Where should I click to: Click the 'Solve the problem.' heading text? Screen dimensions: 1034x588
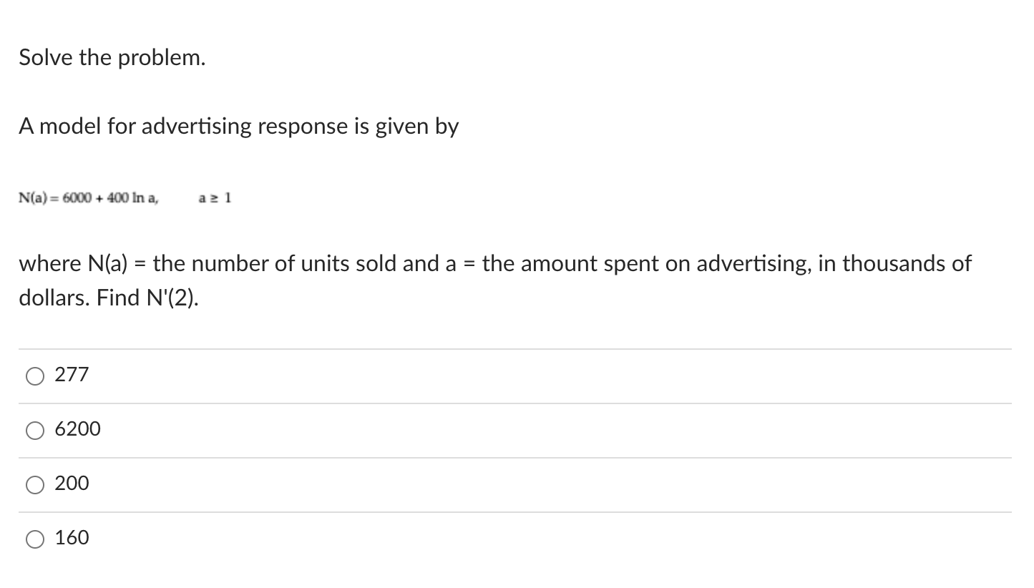click(x=112, y=57)
